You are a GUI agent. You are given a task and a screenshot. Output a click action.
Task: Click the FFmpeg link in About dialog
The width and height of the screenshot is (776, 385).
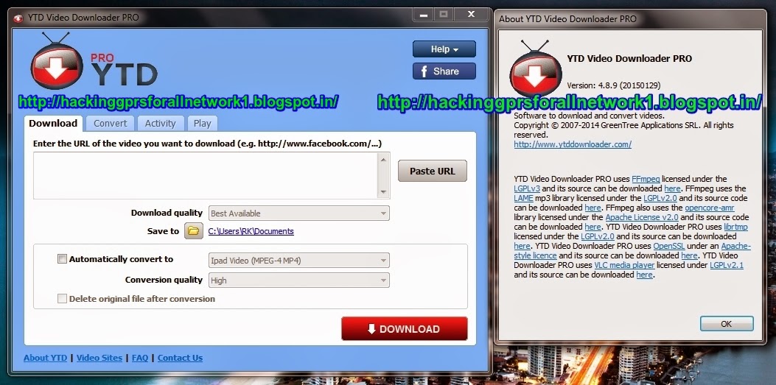coord(646,179)
